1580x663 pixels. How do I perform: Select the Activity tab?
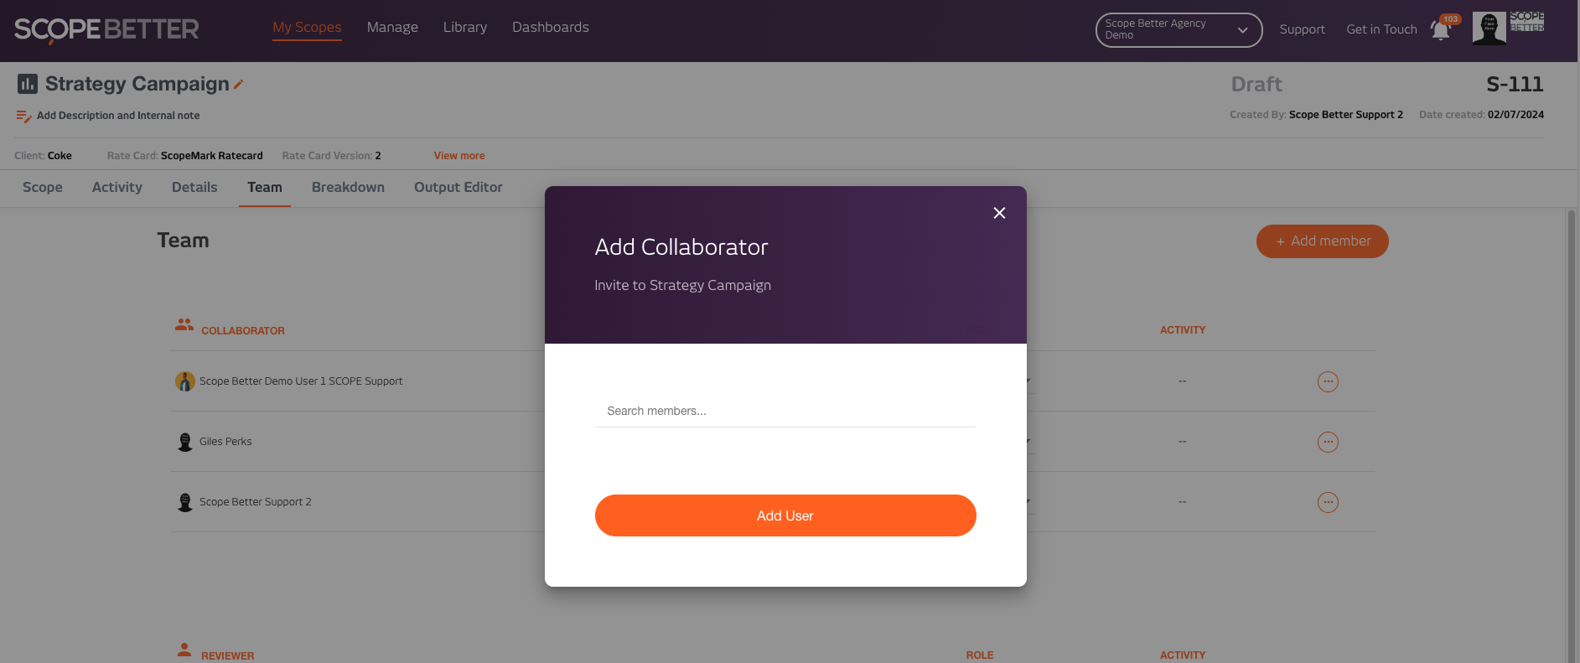point(117,188)
